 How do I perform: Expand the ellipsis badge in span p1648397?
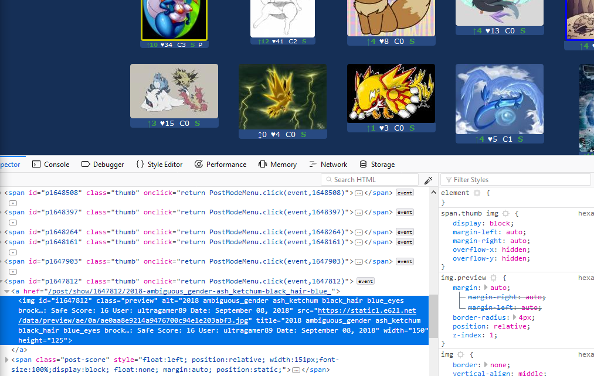(359, 213)
